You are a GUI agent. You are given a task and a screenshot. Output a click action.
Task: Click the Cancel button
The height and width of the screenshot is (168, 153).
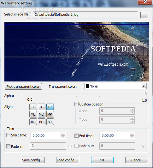pyautogui.click(x=137, y=160)
